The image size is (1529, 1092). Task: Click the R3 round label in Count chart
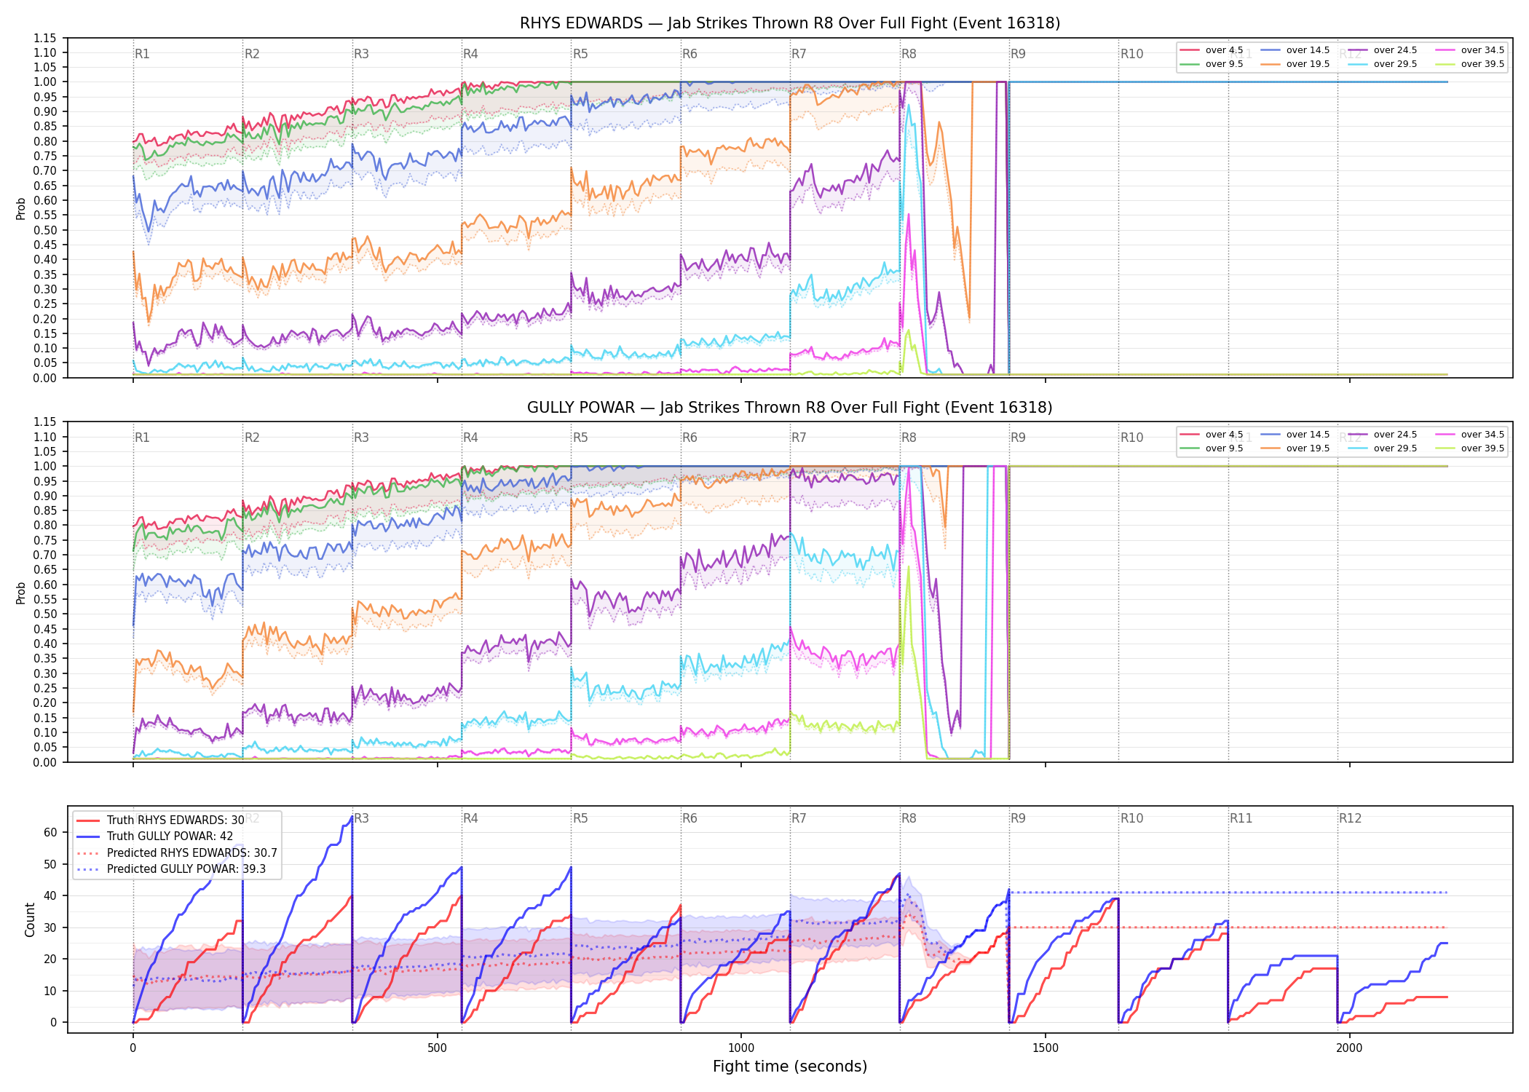tap(361, 818)
